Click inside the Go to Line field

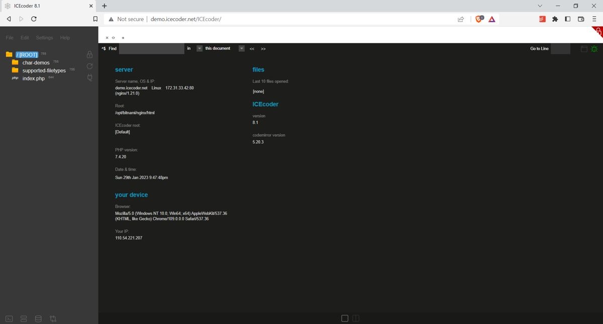[560, 48]
